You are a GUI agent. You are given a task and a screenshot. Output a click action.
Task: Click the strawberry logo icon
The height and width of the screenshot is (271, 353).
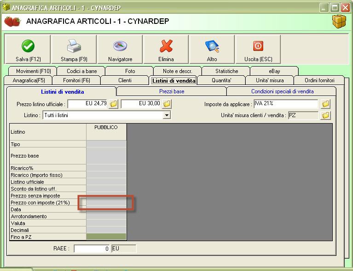pyautogui.click(x=12, y=21)
